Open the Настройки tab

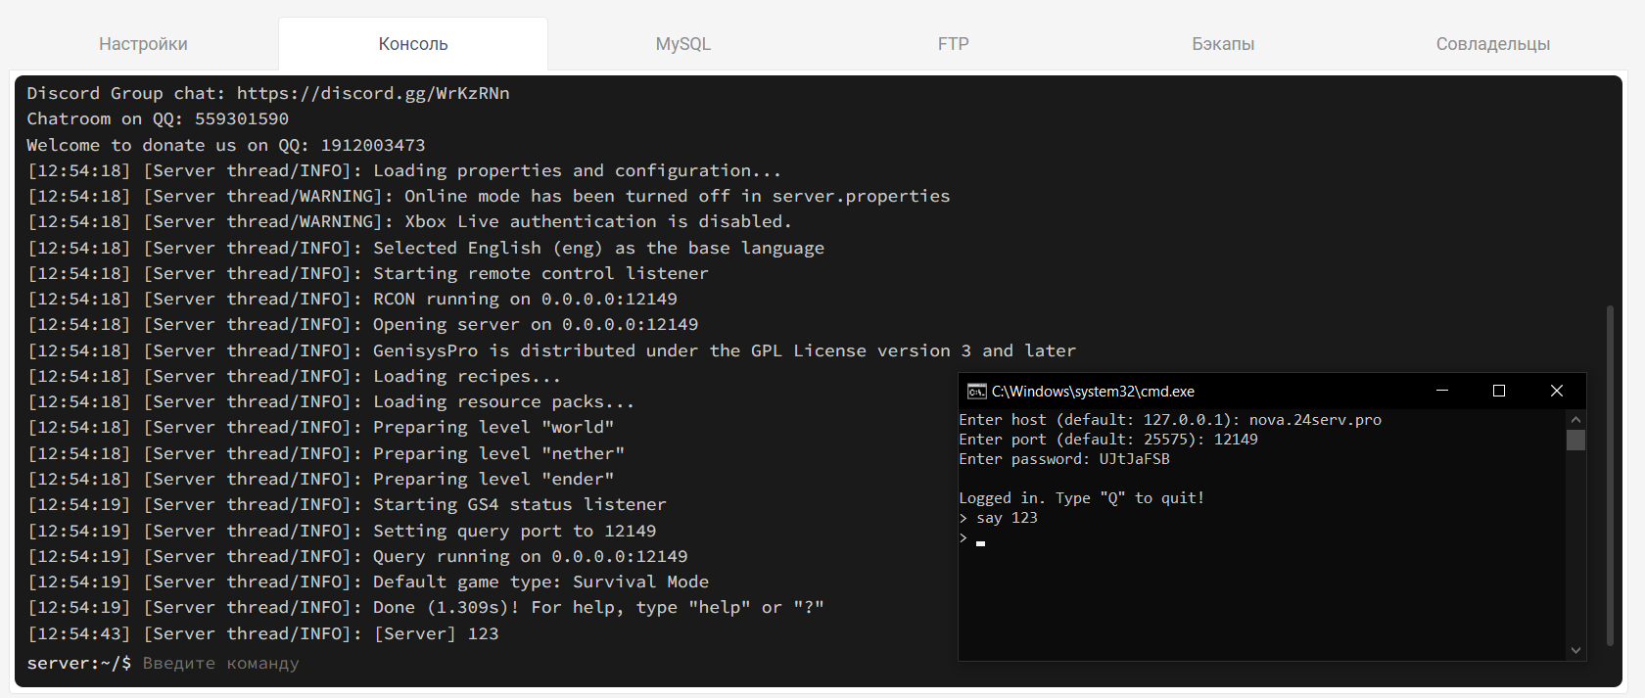tap(143, 44)
